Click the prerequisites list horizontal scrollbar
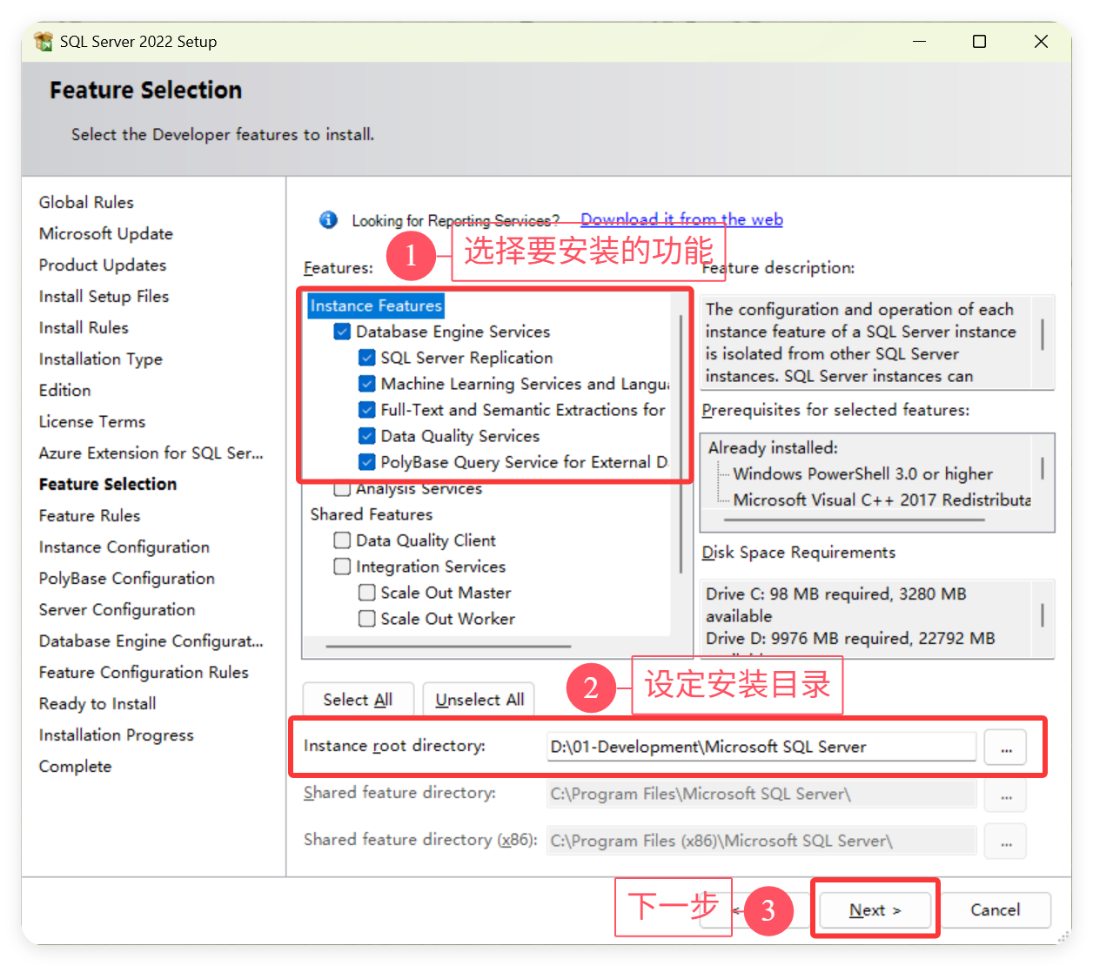This screenshot has height=966, width=1093. [855, 520]
